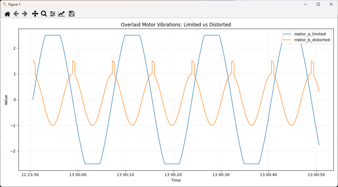
Task: Click the blue legend line swatch
Action: tap(287, 34)
